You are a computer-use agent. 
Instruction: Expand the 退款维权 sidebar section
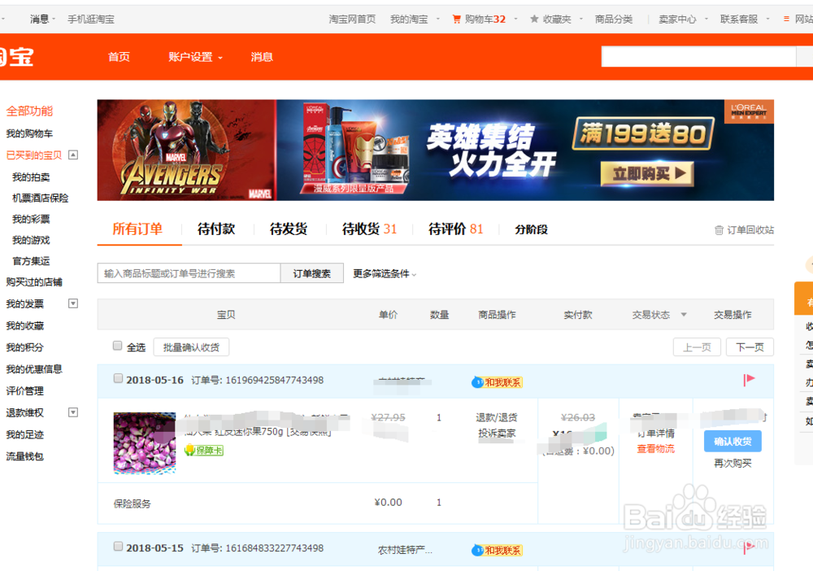[x=73, y=412]
